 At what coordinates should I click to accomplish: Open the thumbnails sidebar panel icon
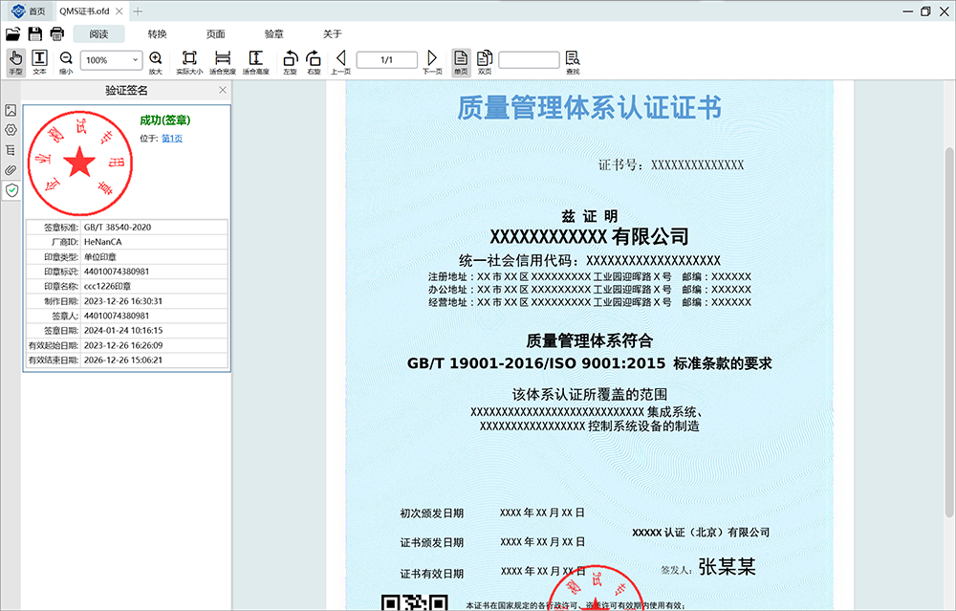tap(11, 110)
